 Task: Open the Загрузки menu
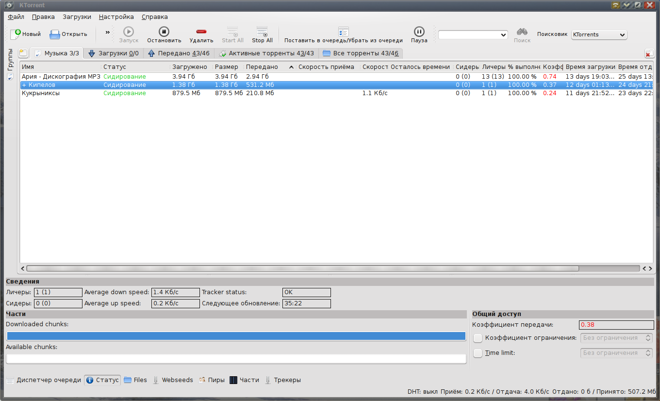click(x=77, y=17)
